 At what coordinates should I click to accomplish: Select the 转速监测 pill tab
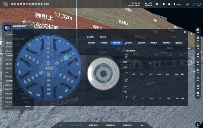(x=154, y=43)
